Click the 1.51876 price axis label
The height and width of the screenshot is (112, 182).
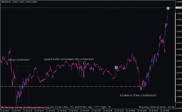(179, 61)
